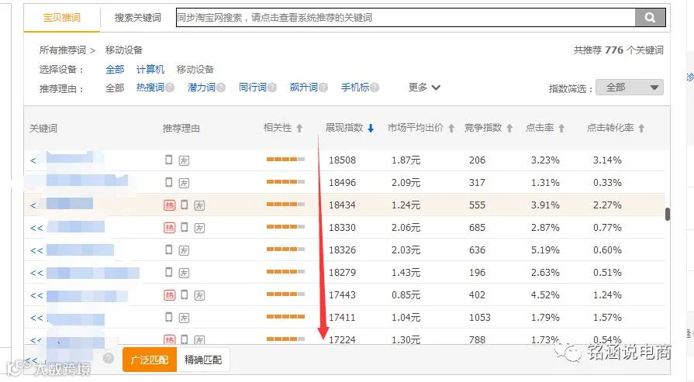694x382 pixels.
Task: Click help icon beside 潜力词
Action: (221, 88)
